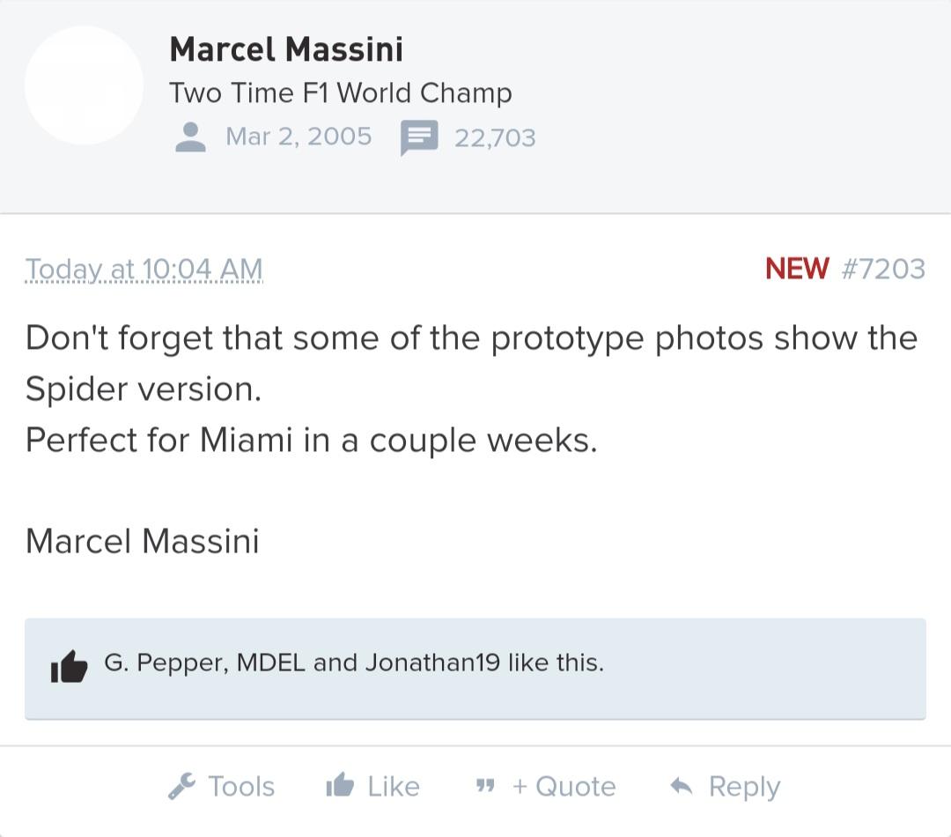Click the member joined person icon
This screenshot has width=951, height=837.
190,137
